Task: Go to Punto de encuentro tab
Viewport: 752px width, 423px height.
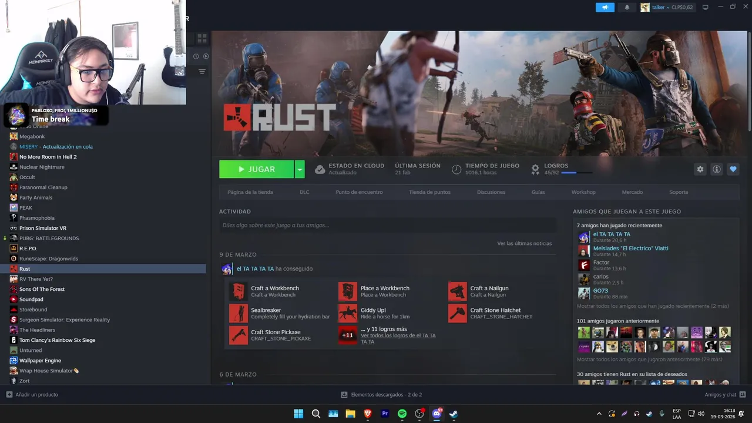Action: pos(359,192)
